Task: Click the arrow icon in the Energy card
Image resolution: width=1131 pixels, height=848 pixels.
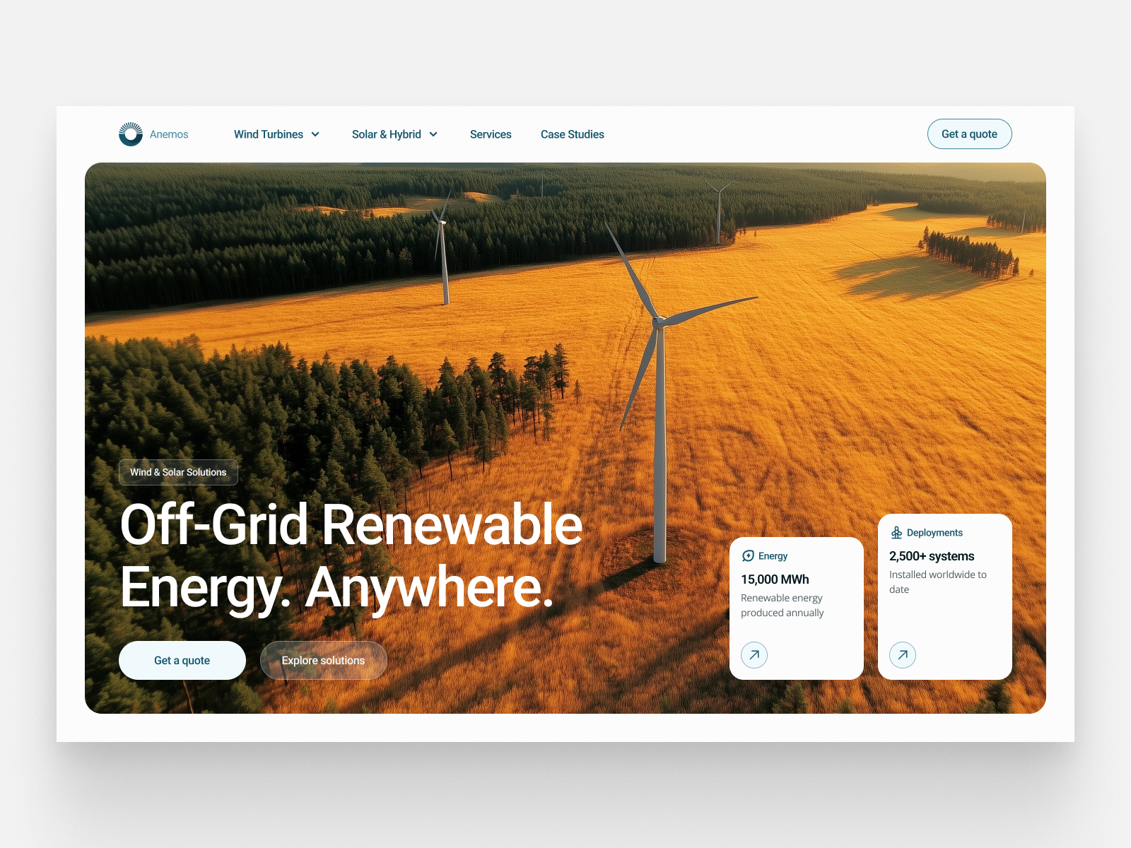Action: [x=754, y=655]
